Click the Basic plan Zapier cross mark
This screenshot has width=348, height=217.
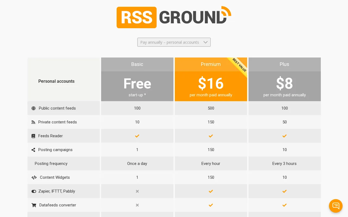pos(137,191)
